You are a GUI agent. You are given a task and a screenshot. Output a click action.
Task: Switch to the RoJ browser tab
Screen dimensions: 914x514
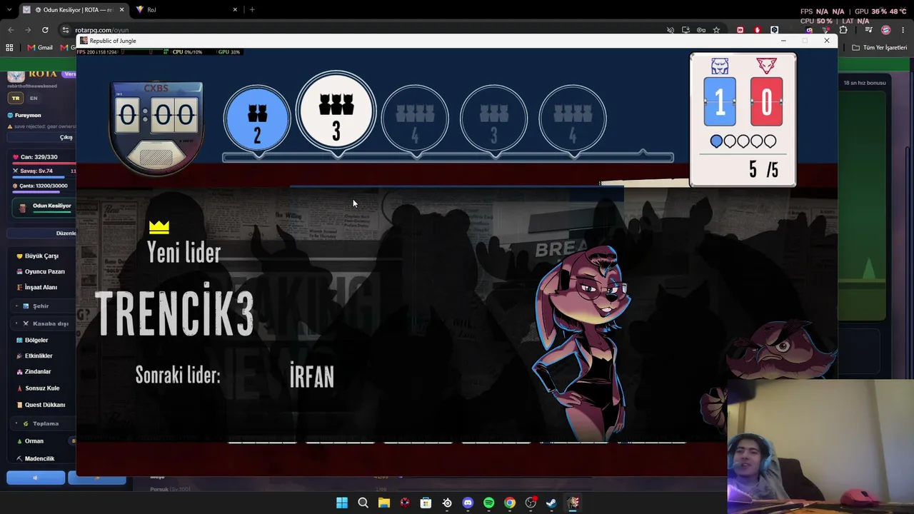pyautogui.click(x=186, y=9)
